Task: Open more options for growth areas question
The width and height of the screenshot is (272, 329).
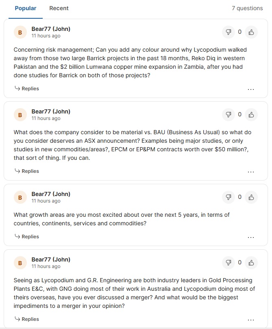Action: [251, 237]
